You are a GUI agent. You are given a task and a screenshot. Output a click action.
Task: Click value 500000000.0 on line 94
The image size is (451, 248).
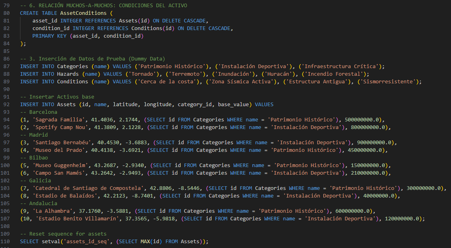(x=362, y=120)
